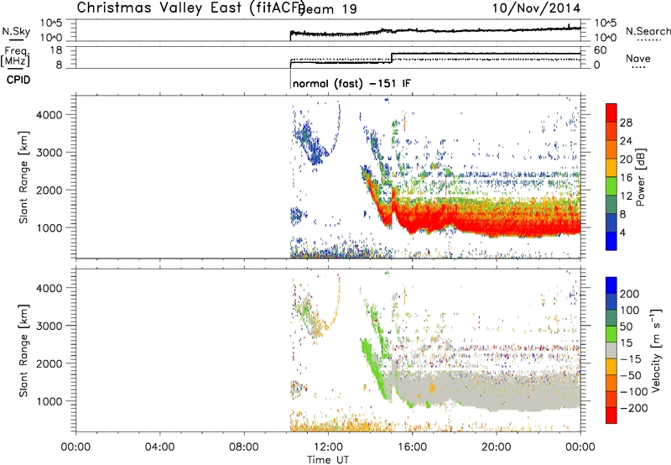Click the 'Freq. [MHz]' axis label

tap(15, 56)
